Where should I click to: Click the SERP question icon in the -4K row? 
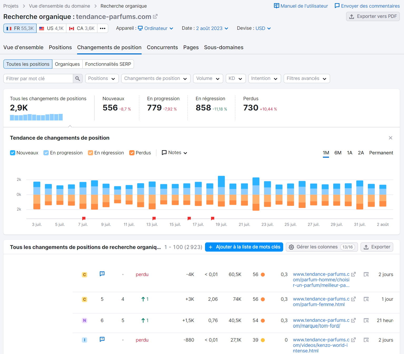102,274
